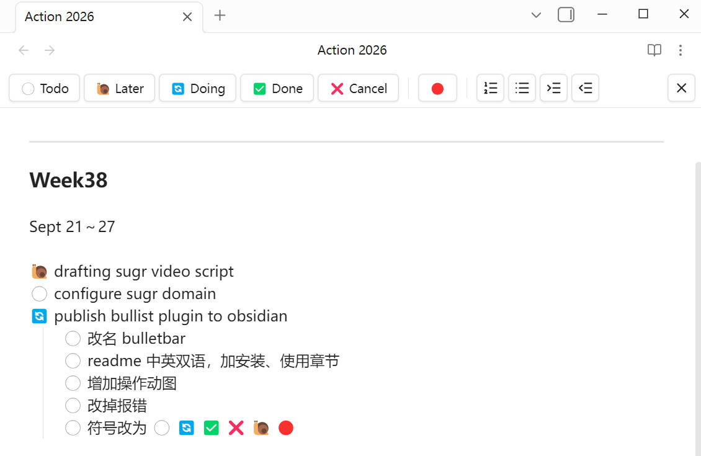This screenshot has width=701, height=456.
Task: Switch to reading view book icon
Action: (654, 50)
